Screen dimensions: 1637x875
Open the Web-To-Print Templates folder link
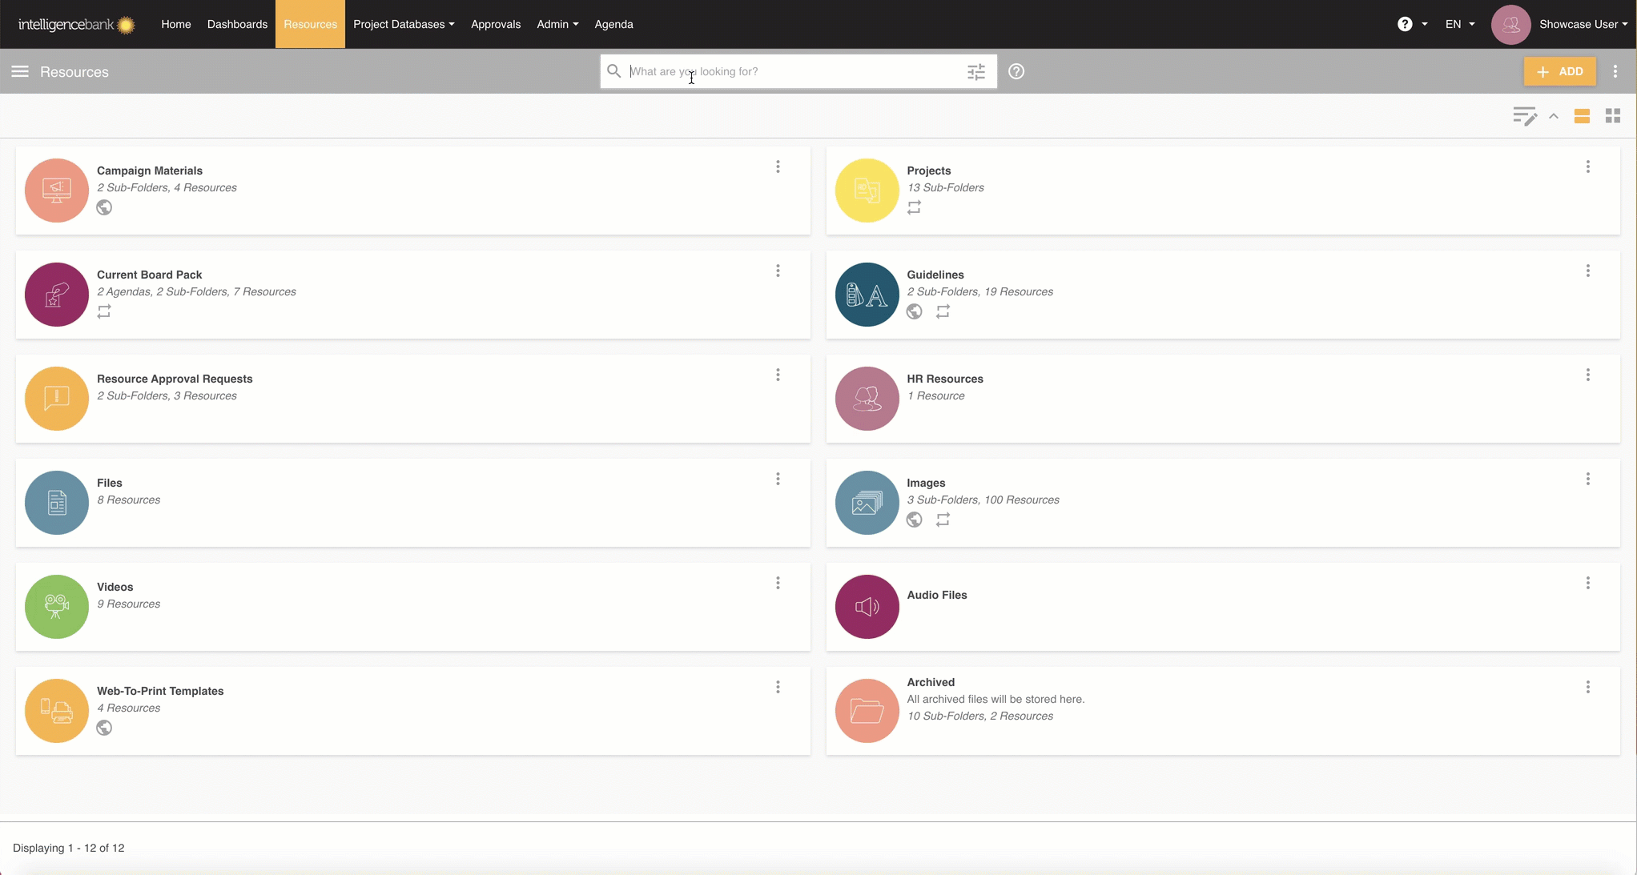point(160,691)
